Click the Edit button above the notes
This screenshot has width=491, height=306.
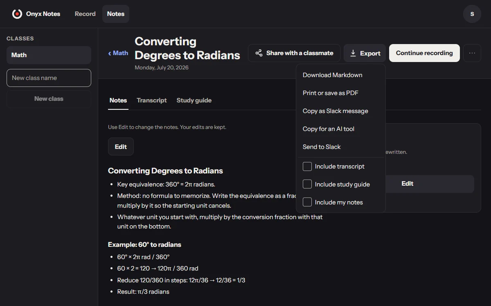(x=121, y=147)
